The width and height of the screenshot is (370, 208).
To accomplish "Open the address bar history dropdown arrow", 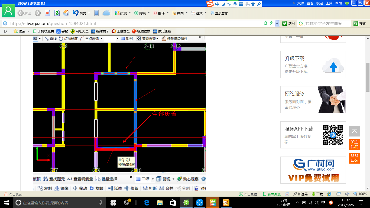I will pos(277,24).
